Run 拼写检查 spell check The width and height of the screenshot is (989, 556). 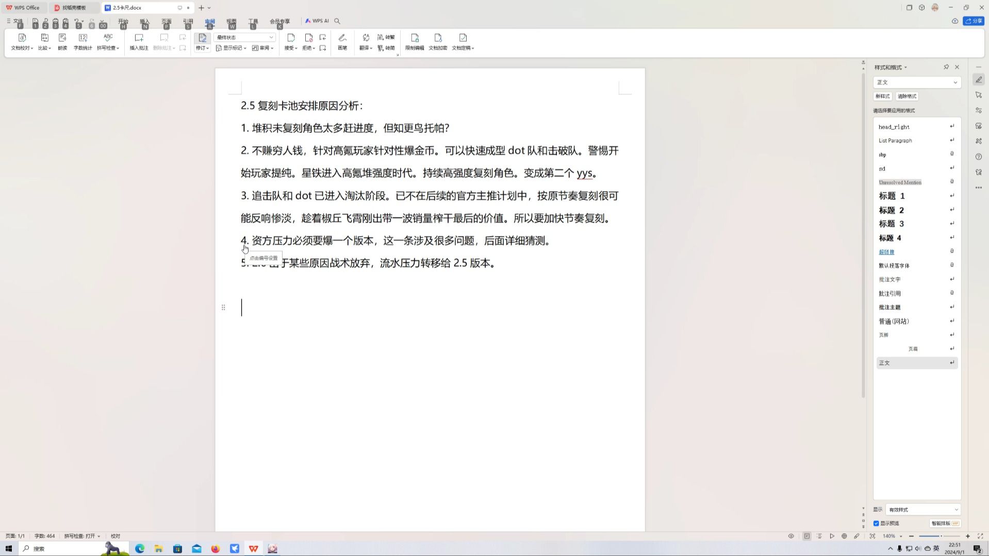pyautogui.click(x=108, y=42)
